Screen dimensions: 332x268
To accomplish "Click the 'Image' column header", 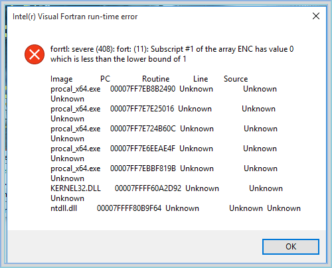I will [x=62, y=79].
